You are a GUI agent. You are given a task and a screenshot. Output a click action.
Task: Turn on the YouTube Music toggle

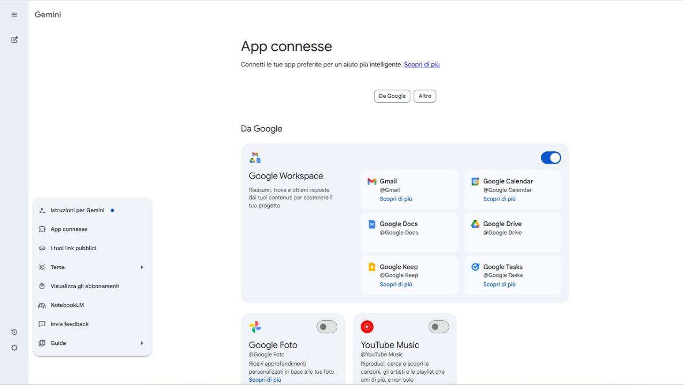[439, 327]
